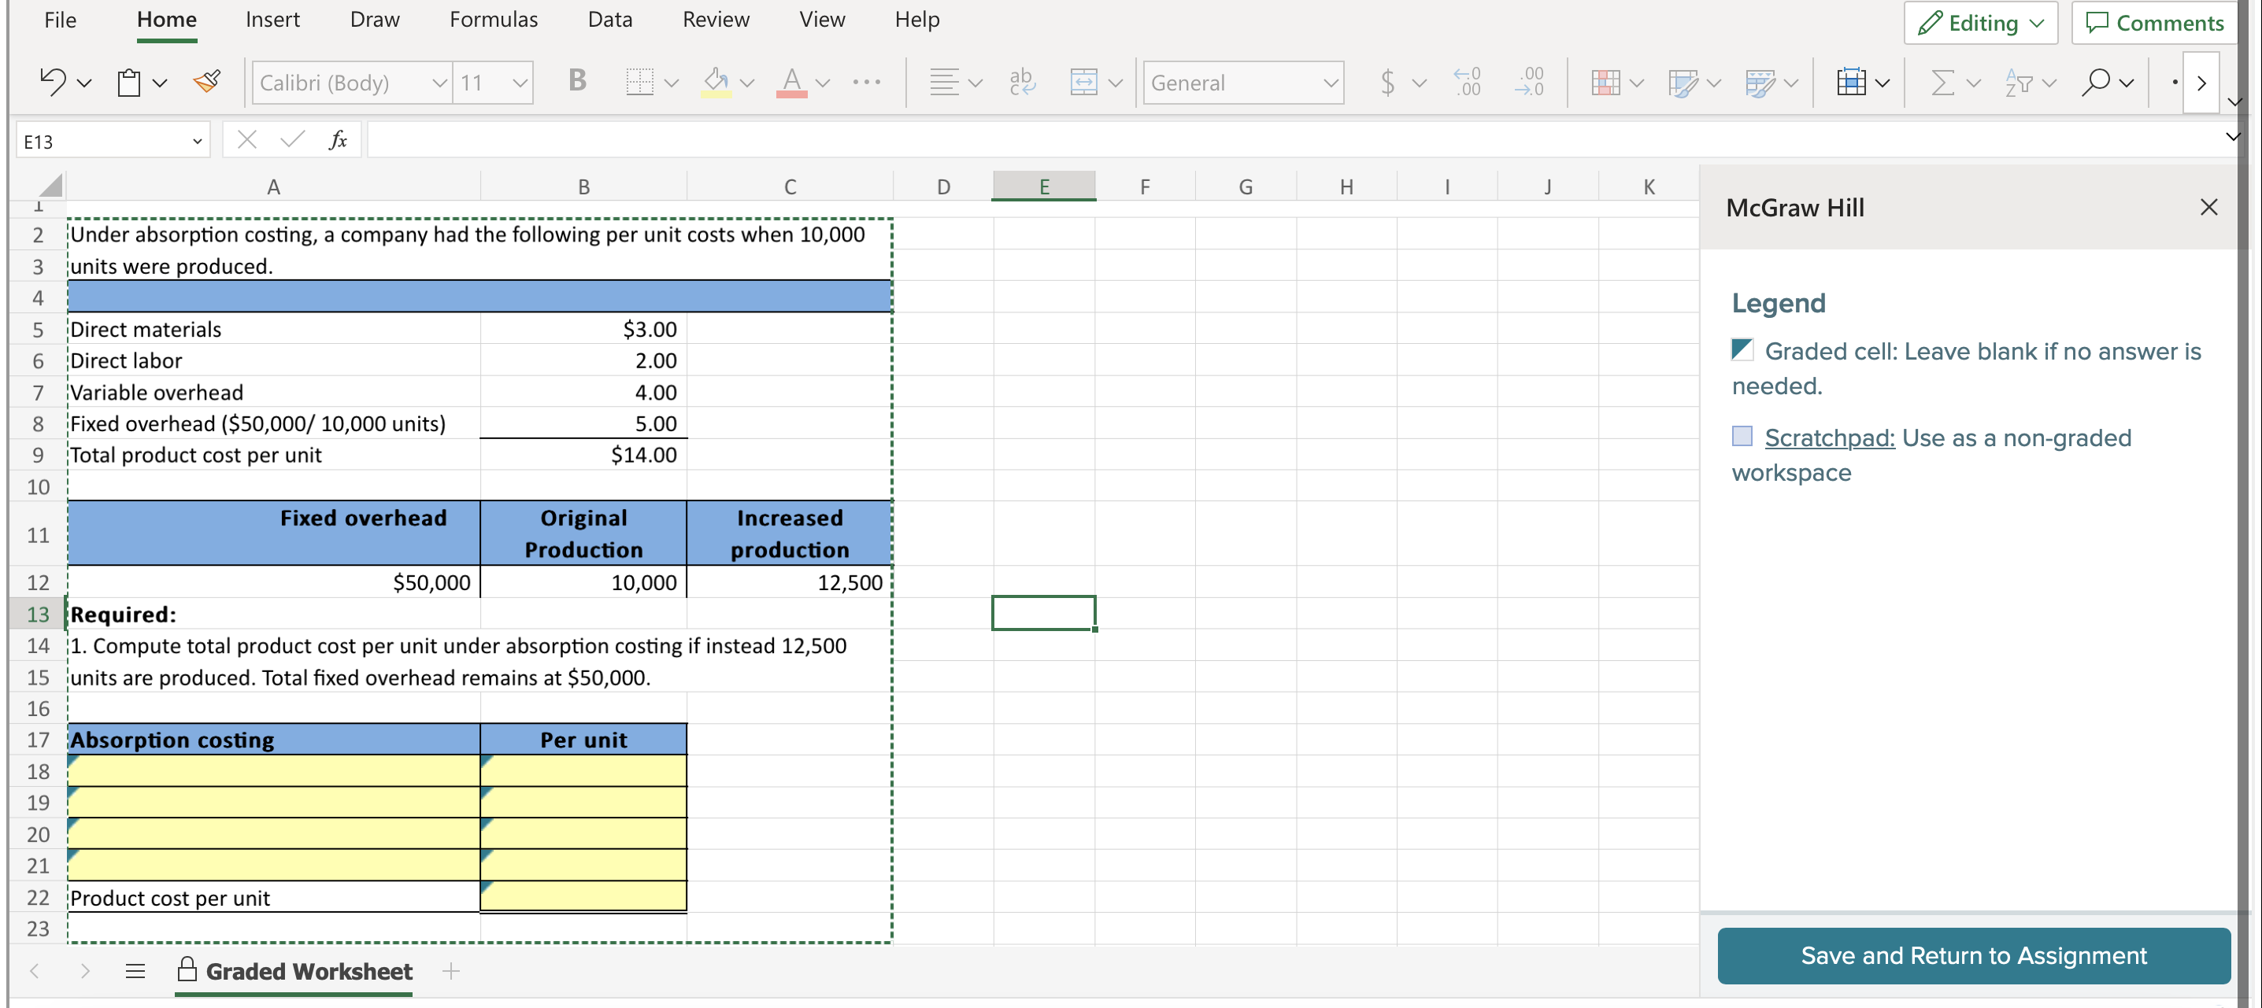The height and width of the screenshot is (1008, 2262).
Task: Select column E header
Action: click(x=1043, y=186)
